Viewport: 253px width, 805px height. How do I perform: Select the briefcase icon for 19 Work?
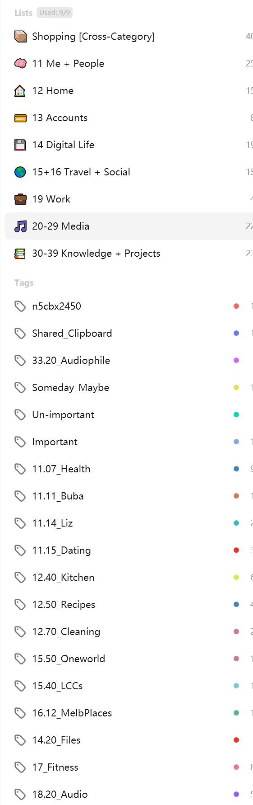point(20,199)
